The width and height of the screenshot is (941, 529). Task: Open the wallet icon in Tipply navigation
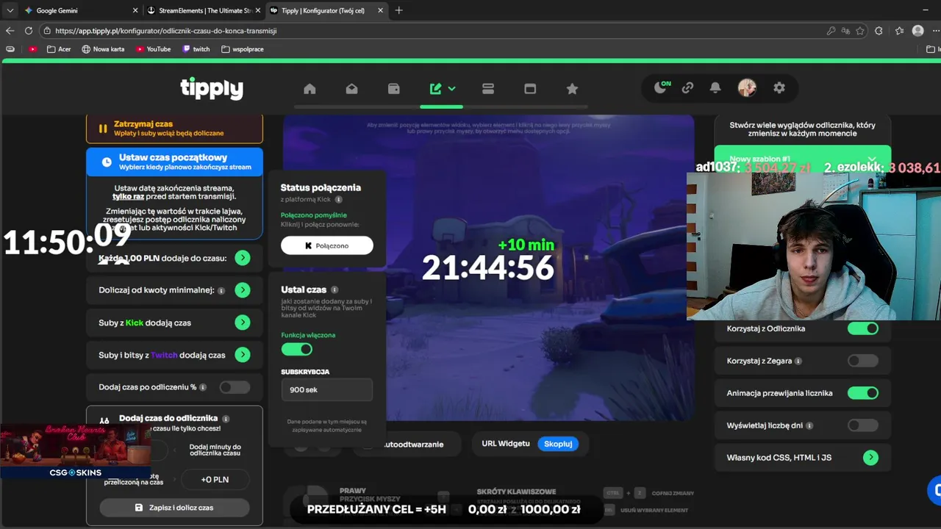tap(394, 89)
